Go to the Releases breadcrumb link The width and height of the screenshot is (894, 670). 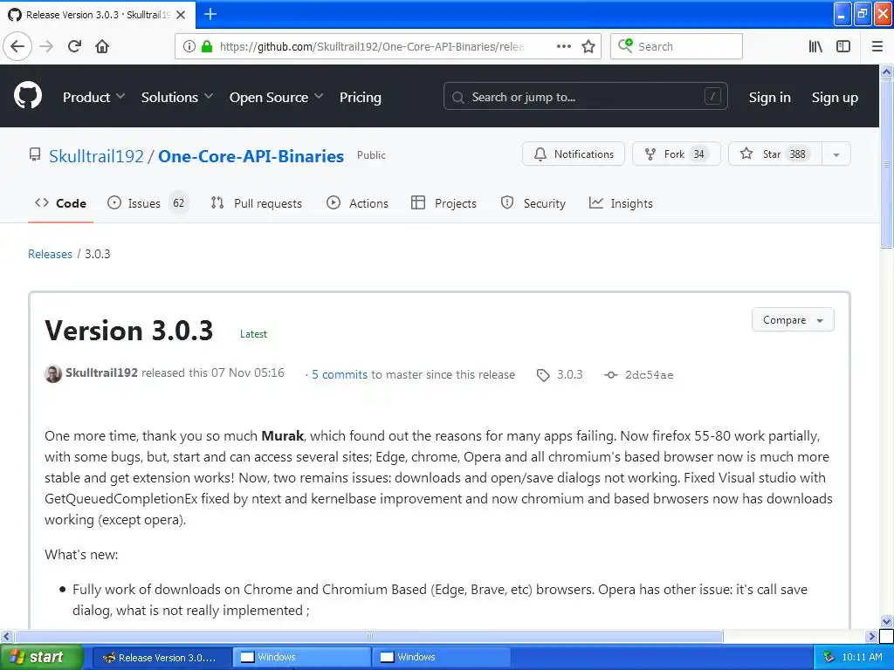tap(50, 254)
